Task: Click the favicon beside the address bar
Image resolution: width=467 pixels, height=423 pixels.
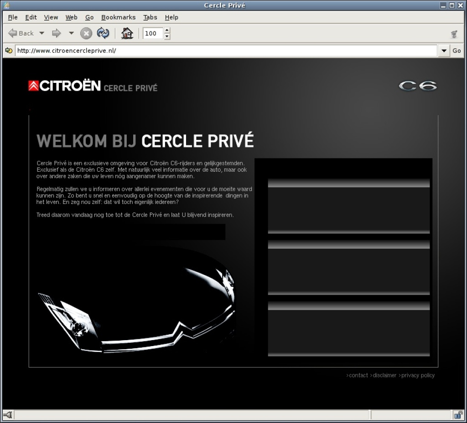Action: 8,51
